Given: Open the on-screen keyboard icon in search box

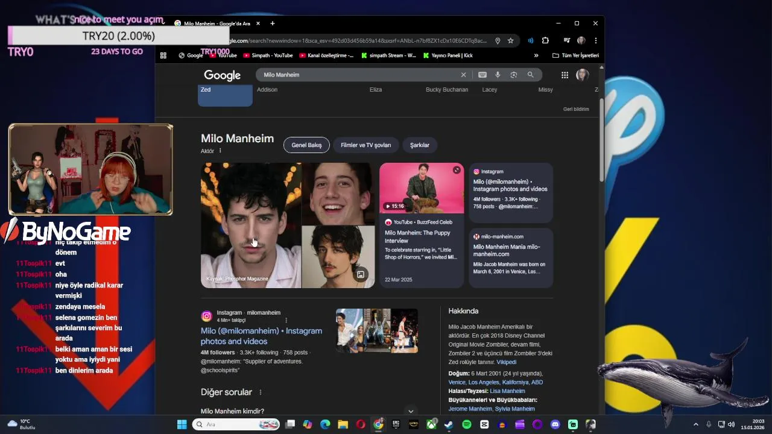Looking at the screenshot, I should [x=482, y=75].
